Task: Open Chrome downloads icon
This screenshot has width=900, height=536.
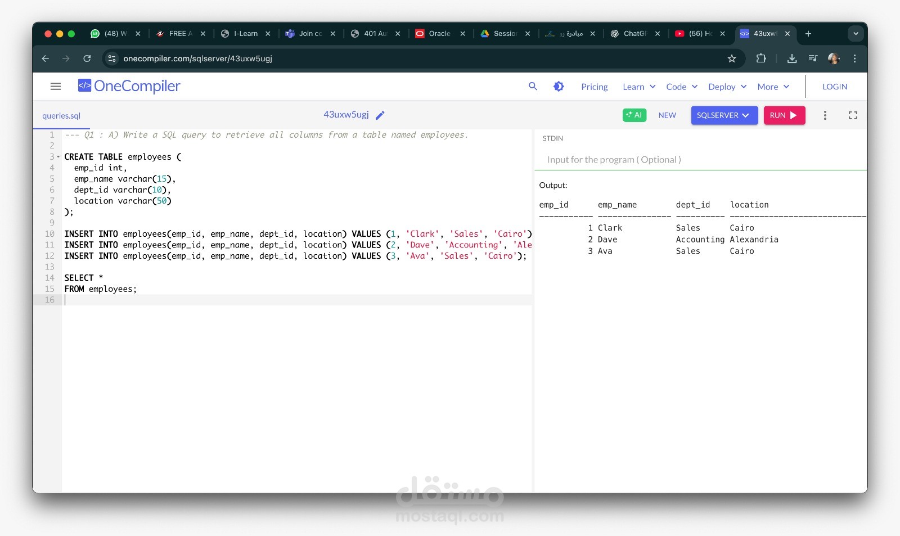Action: (793, 58)
